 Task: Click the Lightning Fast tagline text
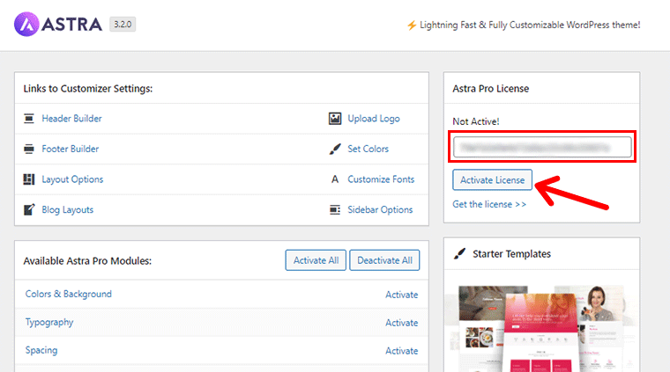[x=530, y=26]
